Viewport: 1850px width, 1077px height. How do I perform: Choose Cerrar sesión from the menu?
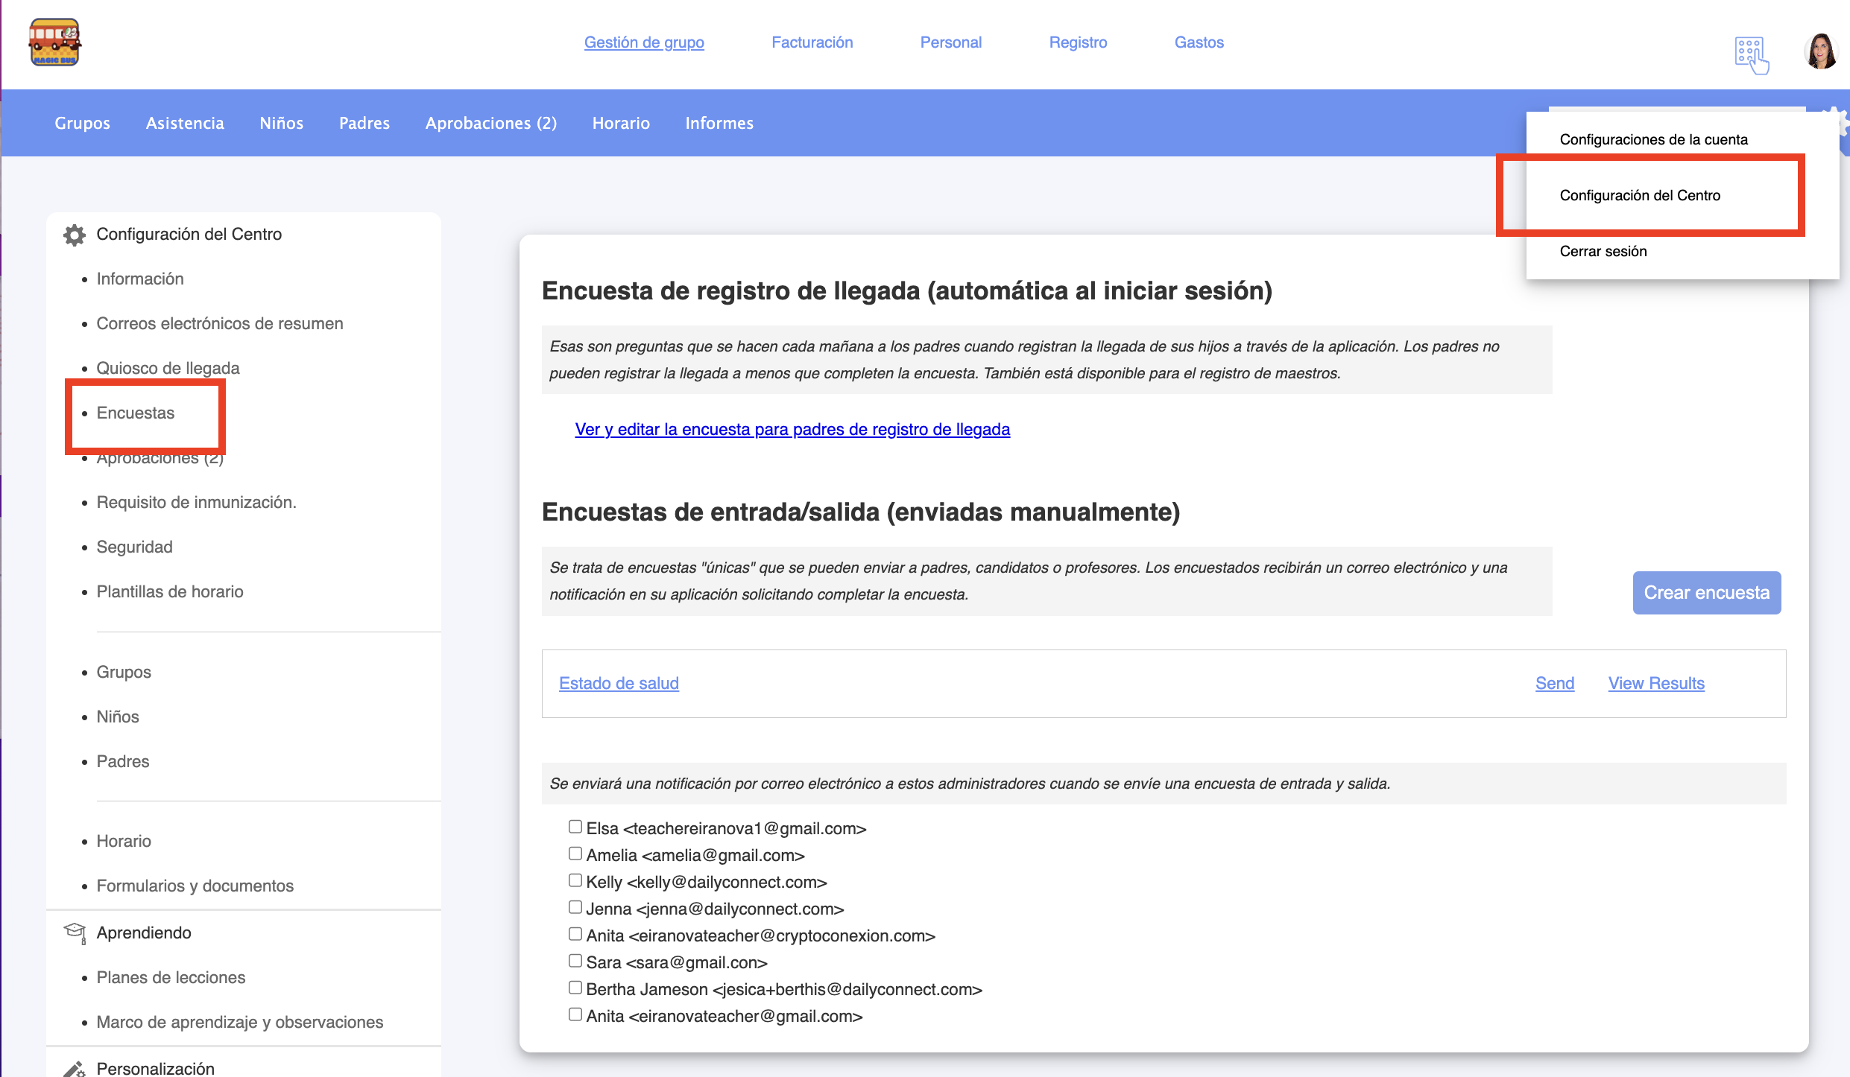click(1603, 251)
